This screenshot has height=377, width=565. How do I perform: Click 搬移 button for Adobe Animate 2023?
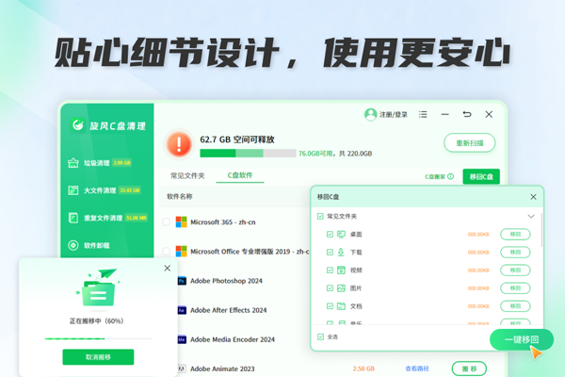(x=469, y=369)
